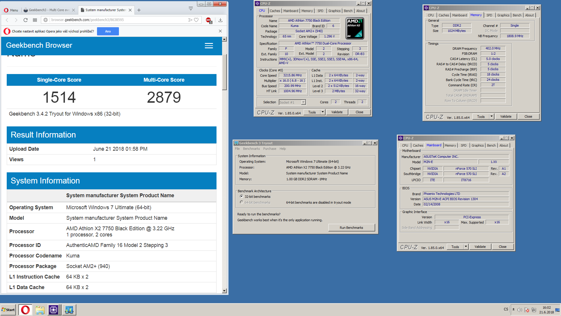Click DRAM Frequency value 402.0 MHz

pyautogui.click(x=493, y=48)
